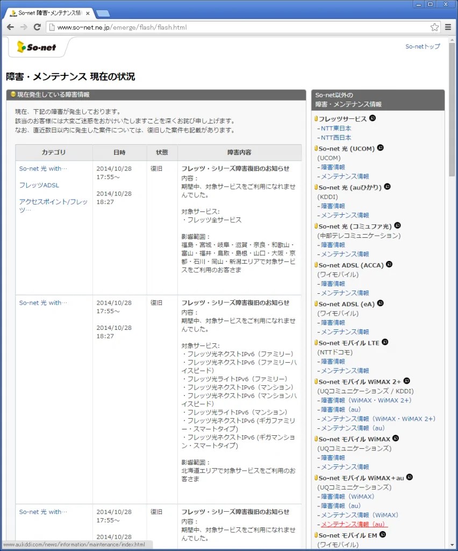Click the round icon beside So-net 光 (auひかり)
This screenshot has height=551, width=458.
388,187
